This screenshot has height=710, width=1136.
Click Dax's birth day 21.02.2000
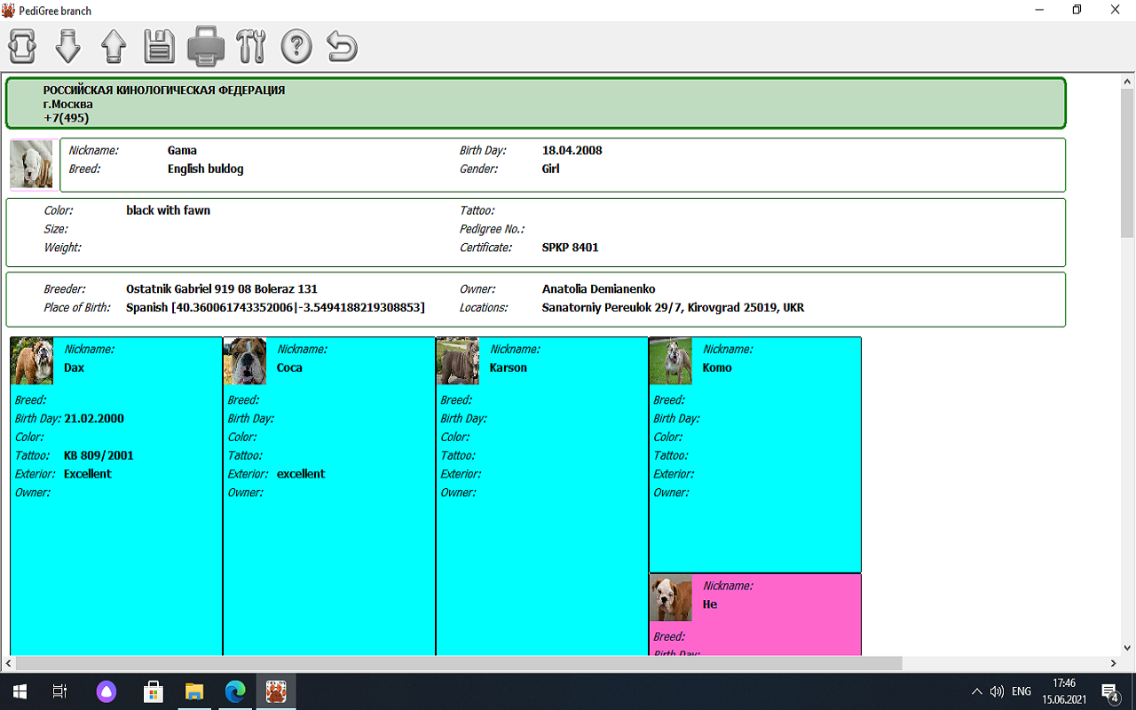click(94, 419)
